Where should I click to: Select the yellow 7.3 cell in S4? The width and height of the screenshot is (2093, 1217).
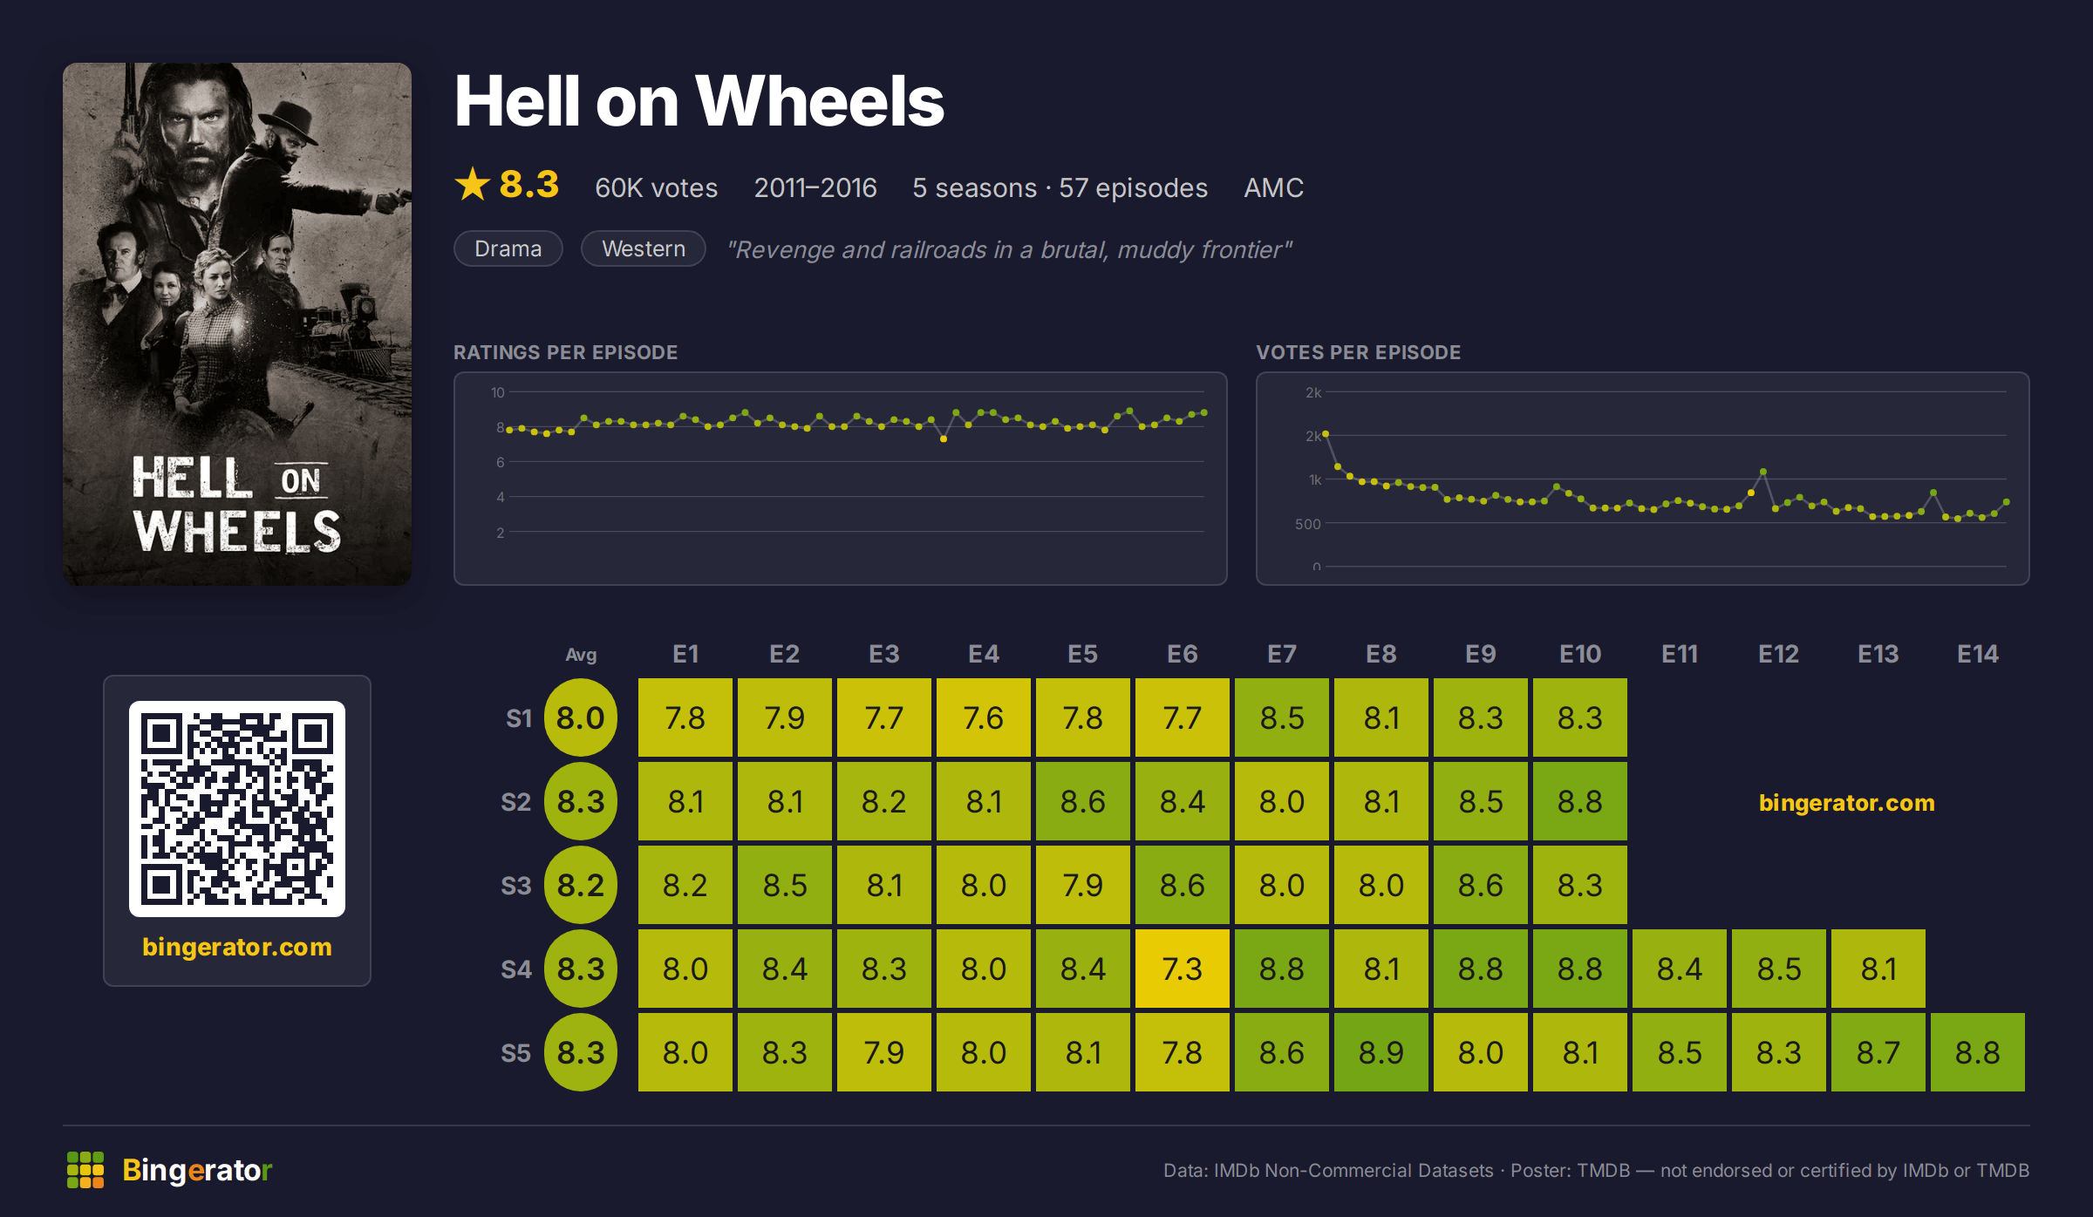[x=1183, y=969]
